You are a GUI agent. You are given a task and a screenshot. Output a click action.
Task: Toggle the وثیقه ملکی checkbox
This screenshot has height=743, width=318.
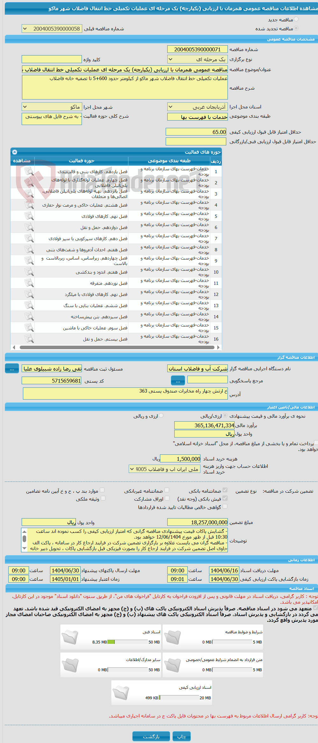click(x=103, y=498)
